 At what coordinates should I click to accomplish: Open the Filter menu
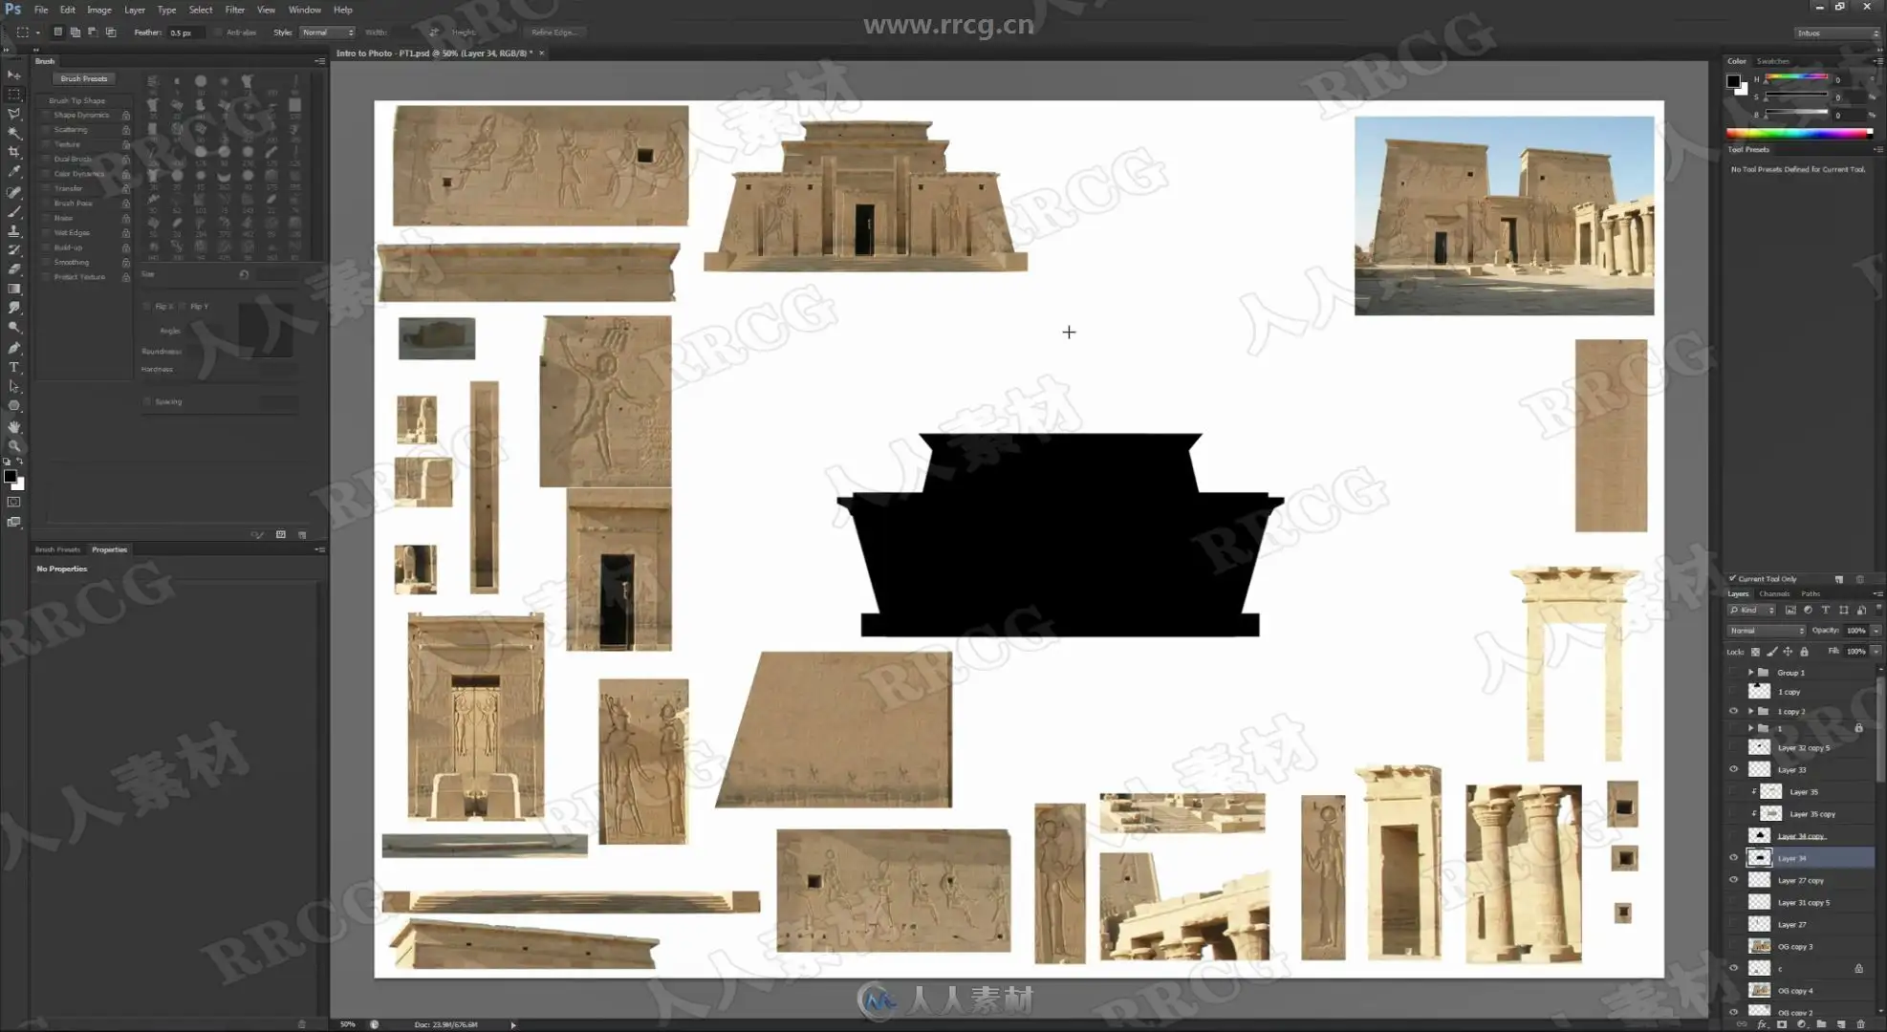234,10
